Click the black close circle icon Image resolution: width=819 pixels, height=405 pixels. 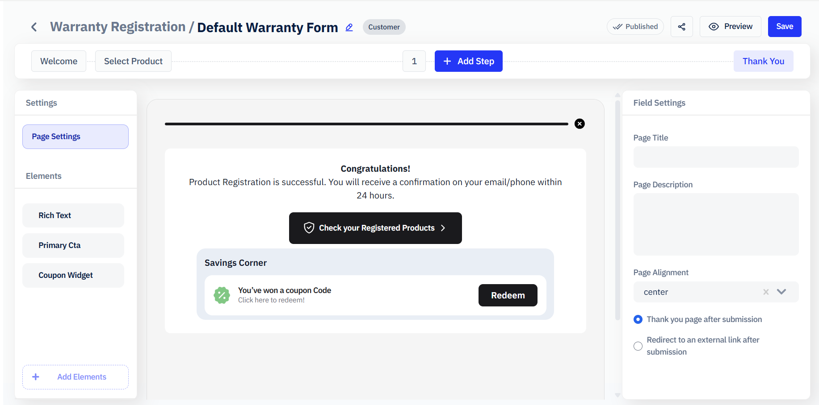[580, 124]
